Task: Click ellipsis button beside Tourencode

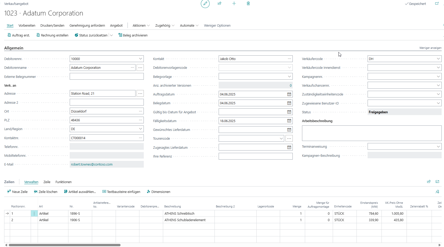Action: pos(289,139)
